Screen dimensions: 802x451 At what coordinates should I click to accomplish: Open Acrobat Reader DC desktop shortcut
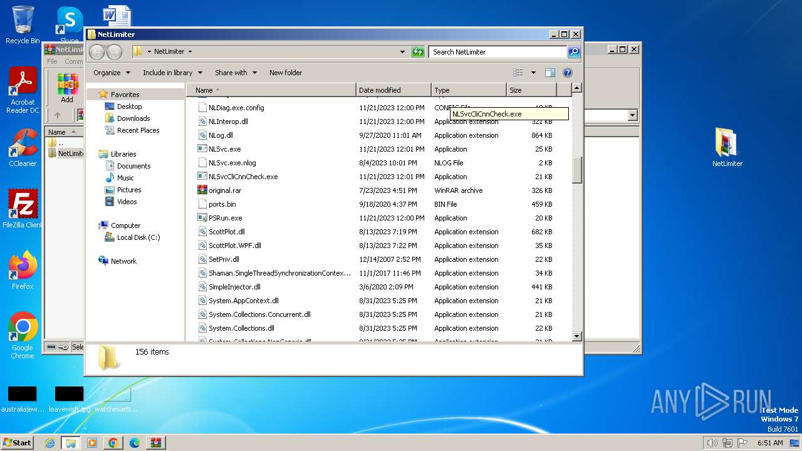tap(23, 90)
